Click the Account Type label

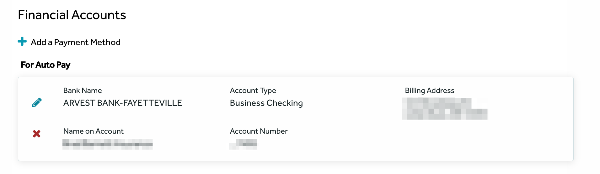253,91
